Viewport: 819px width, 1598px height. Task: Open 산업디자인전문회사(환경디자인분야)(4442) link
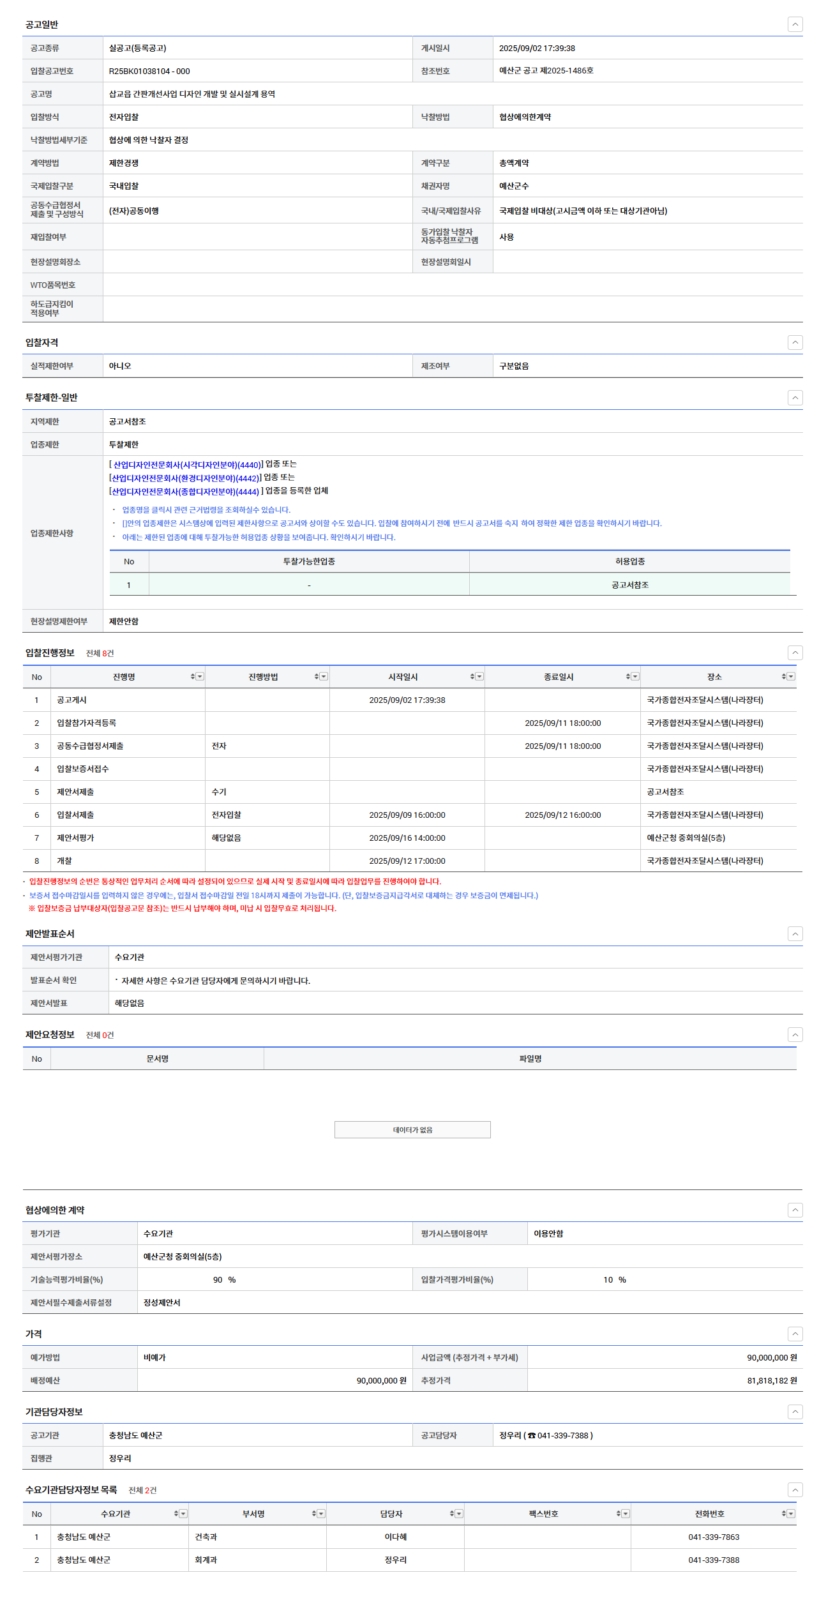tap(185, 478)
